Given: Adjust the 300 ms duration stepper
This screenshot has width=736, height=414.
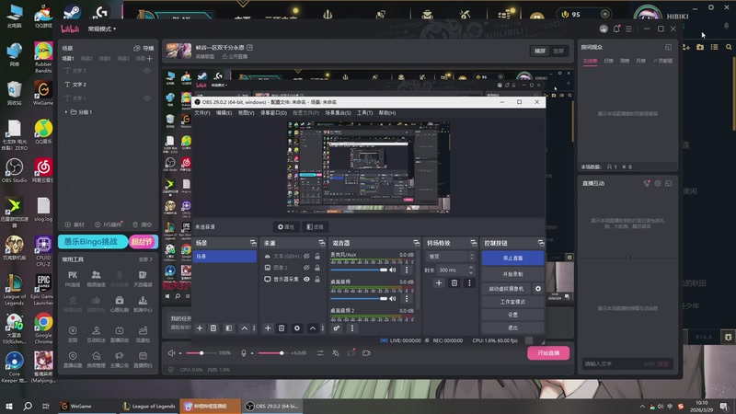Looking at the screenshot, I should 471,270.
